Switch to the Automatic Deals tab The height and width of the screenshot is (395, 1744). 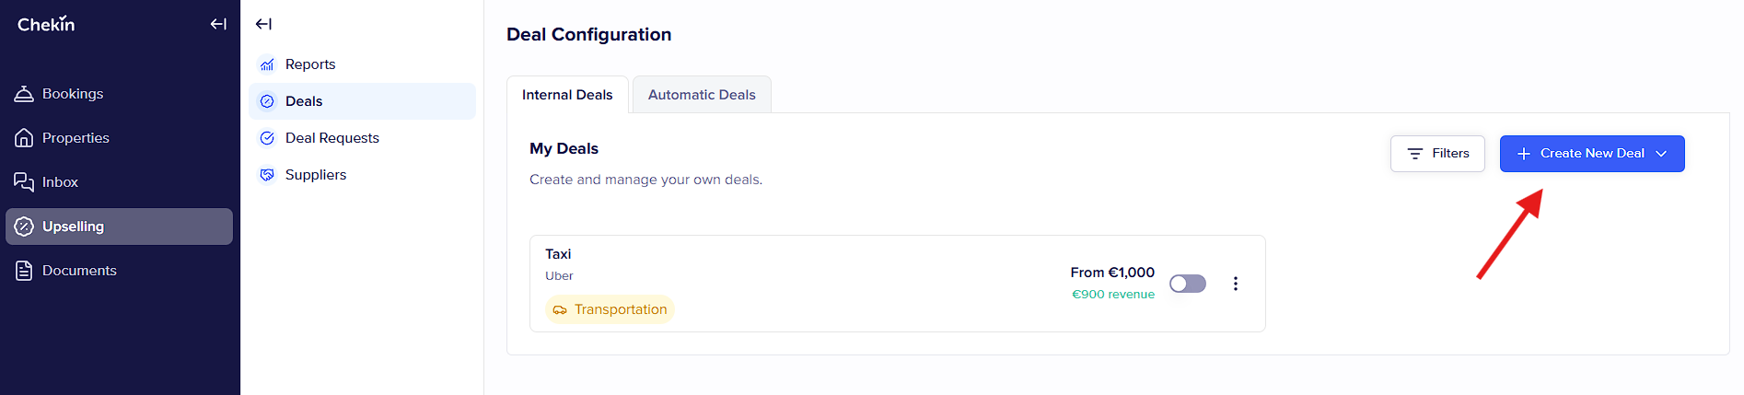tap(702, 95)
